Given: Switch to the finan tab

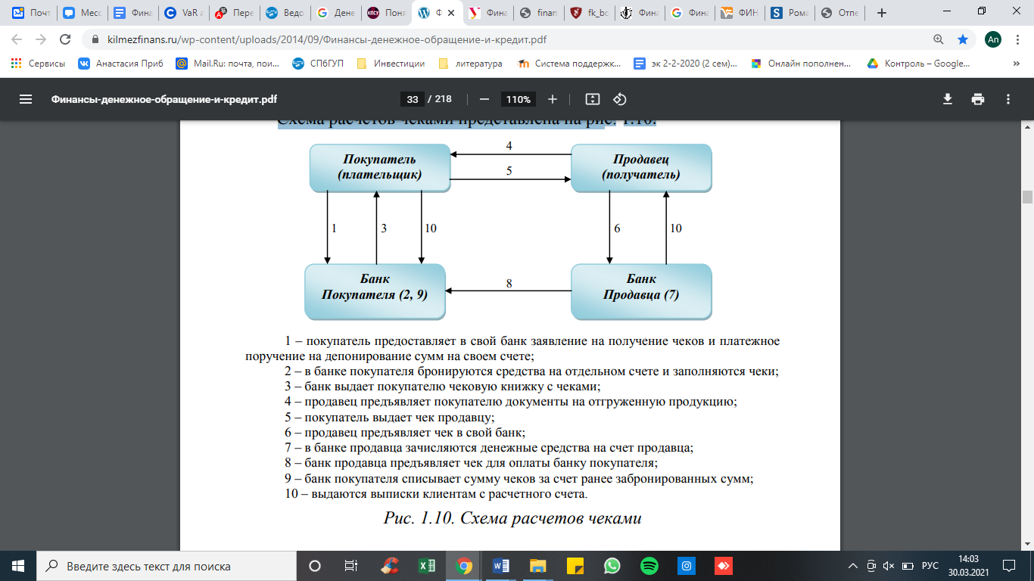Looking at the screenshot, I should [538, 13].
